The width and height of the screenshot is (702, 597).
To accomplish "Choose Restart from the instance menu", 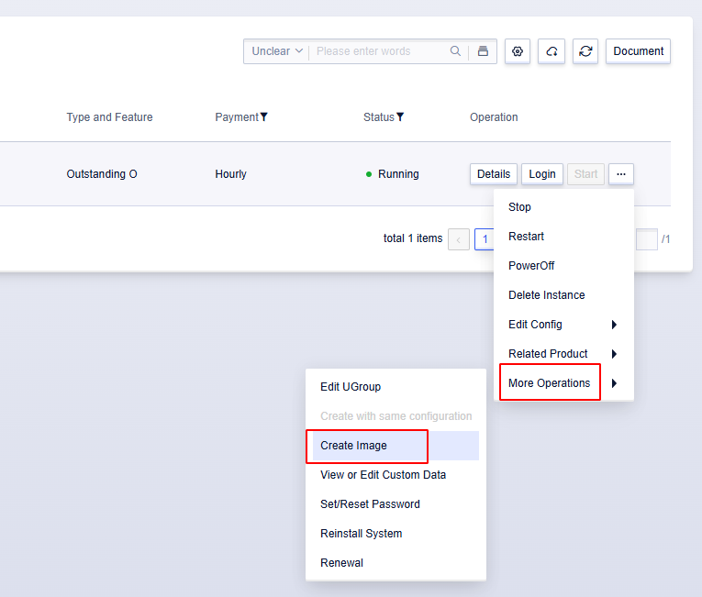I will [563, 237].
